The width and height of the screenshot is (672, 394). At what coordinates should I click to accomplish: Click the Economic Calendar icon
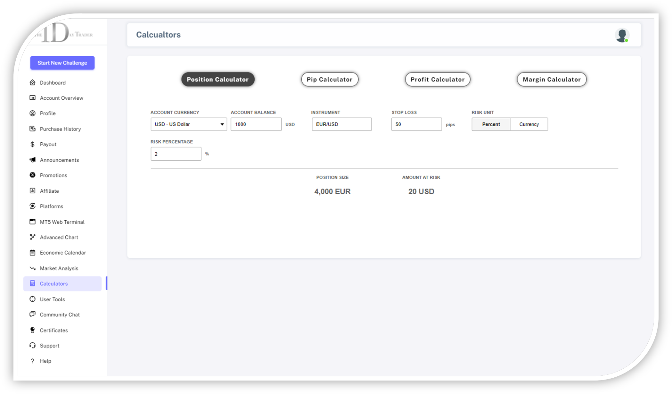click(32, 253)
